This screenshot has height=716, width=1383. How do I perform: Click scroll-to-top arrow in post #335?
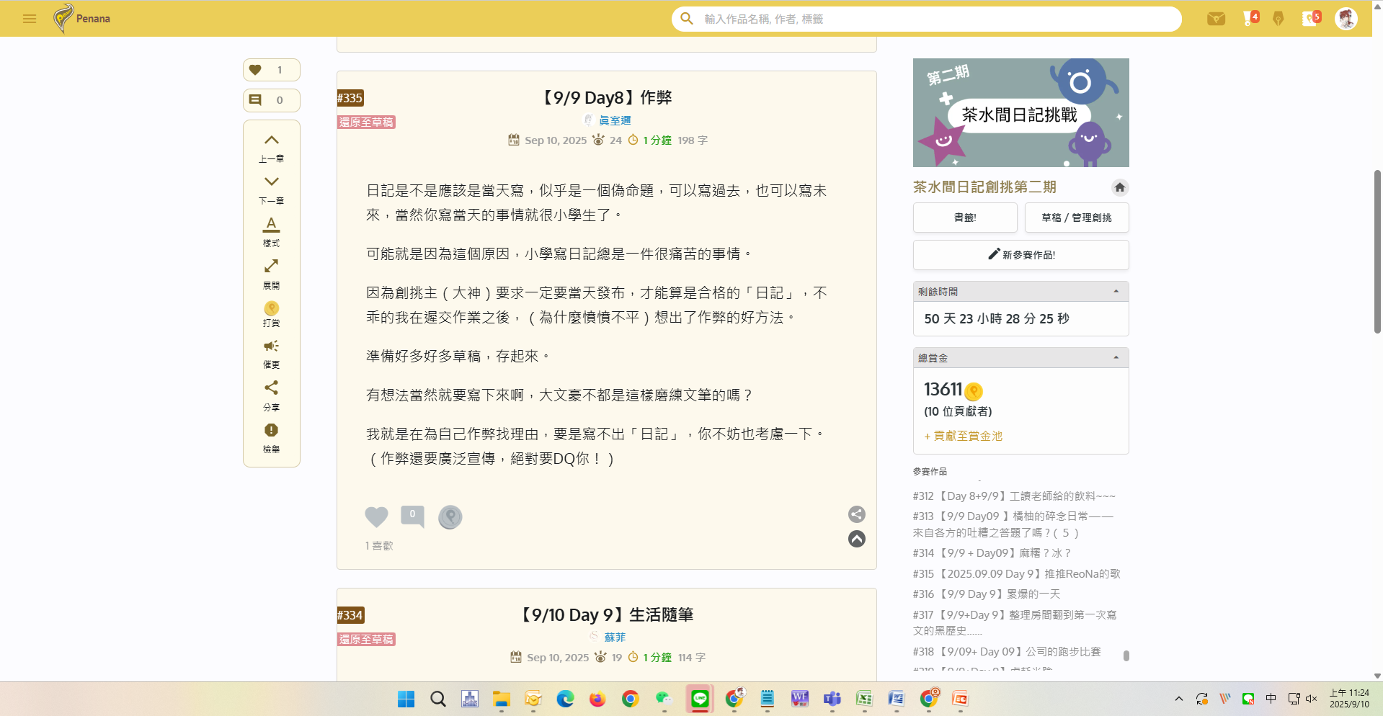(x=857, y=539)
